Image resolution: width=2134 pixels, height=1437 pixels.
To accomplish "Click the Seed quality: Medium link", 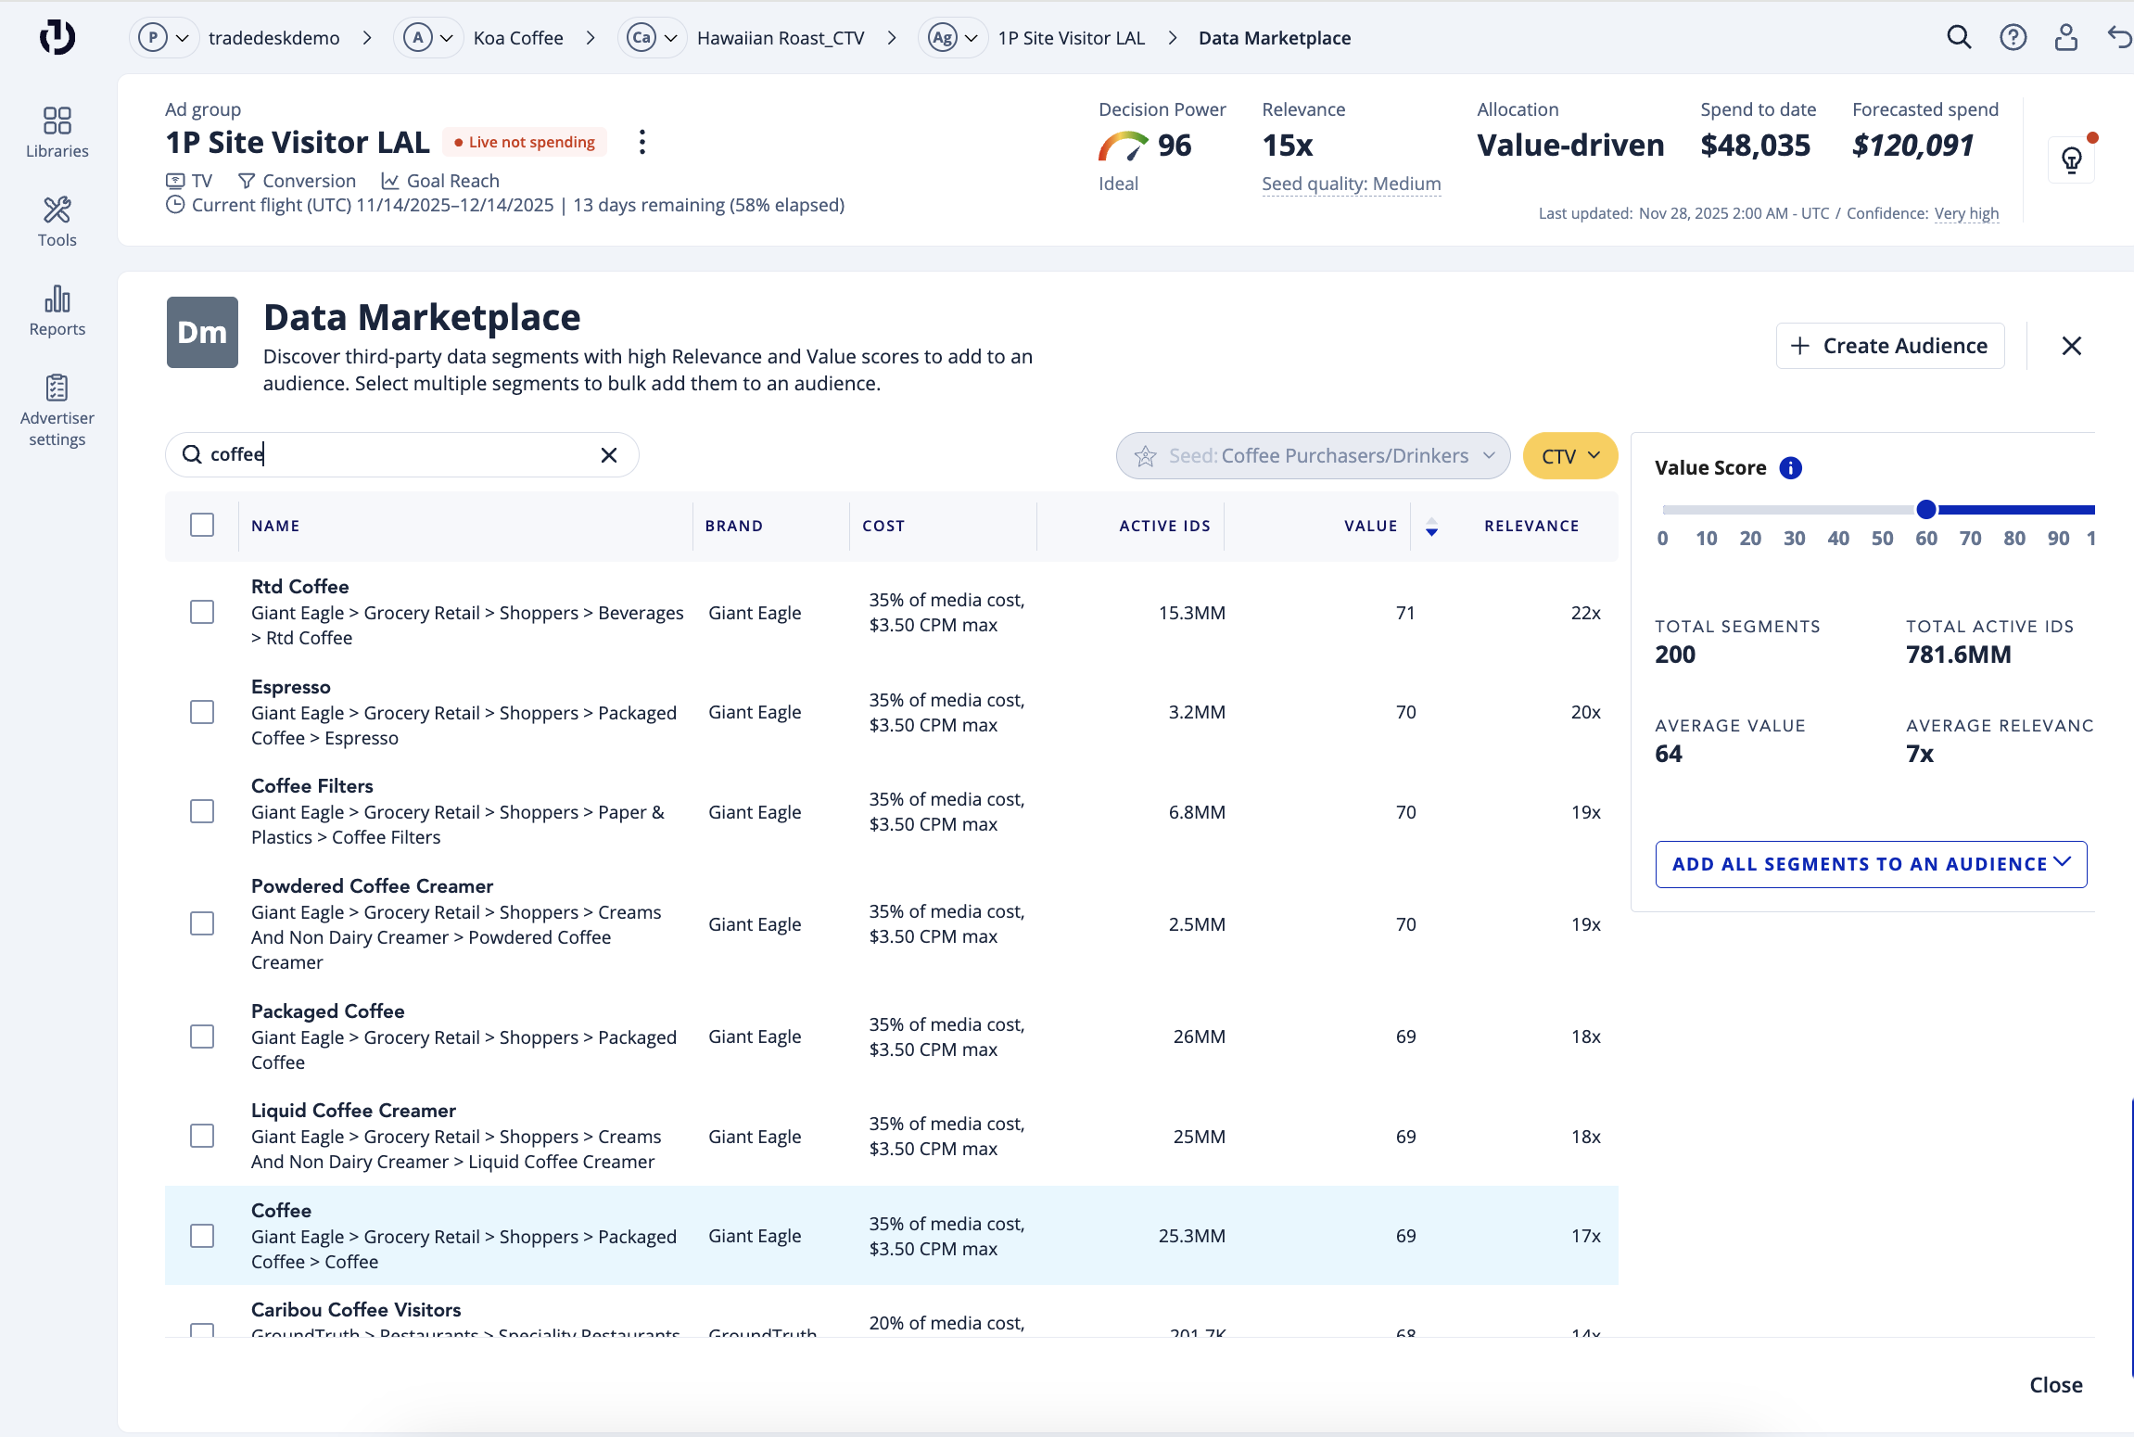I will click(x=1351, y=184).
